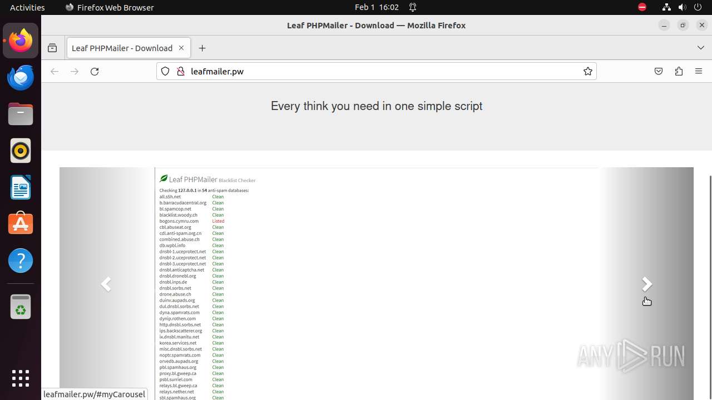Viewport: 712px width, 400px height.
Task: Bookmark this page with star icon
Action: [x=587, y=71]
